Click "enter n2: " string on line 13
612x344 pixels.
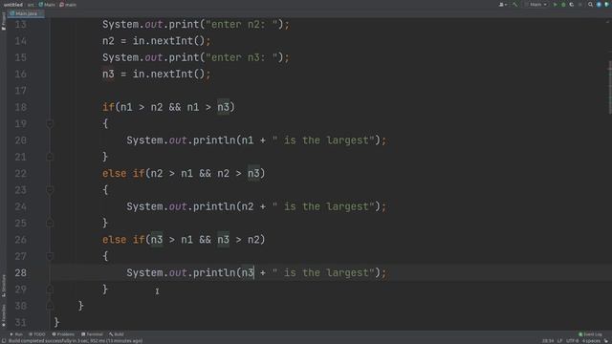click(x=242, y=25)
